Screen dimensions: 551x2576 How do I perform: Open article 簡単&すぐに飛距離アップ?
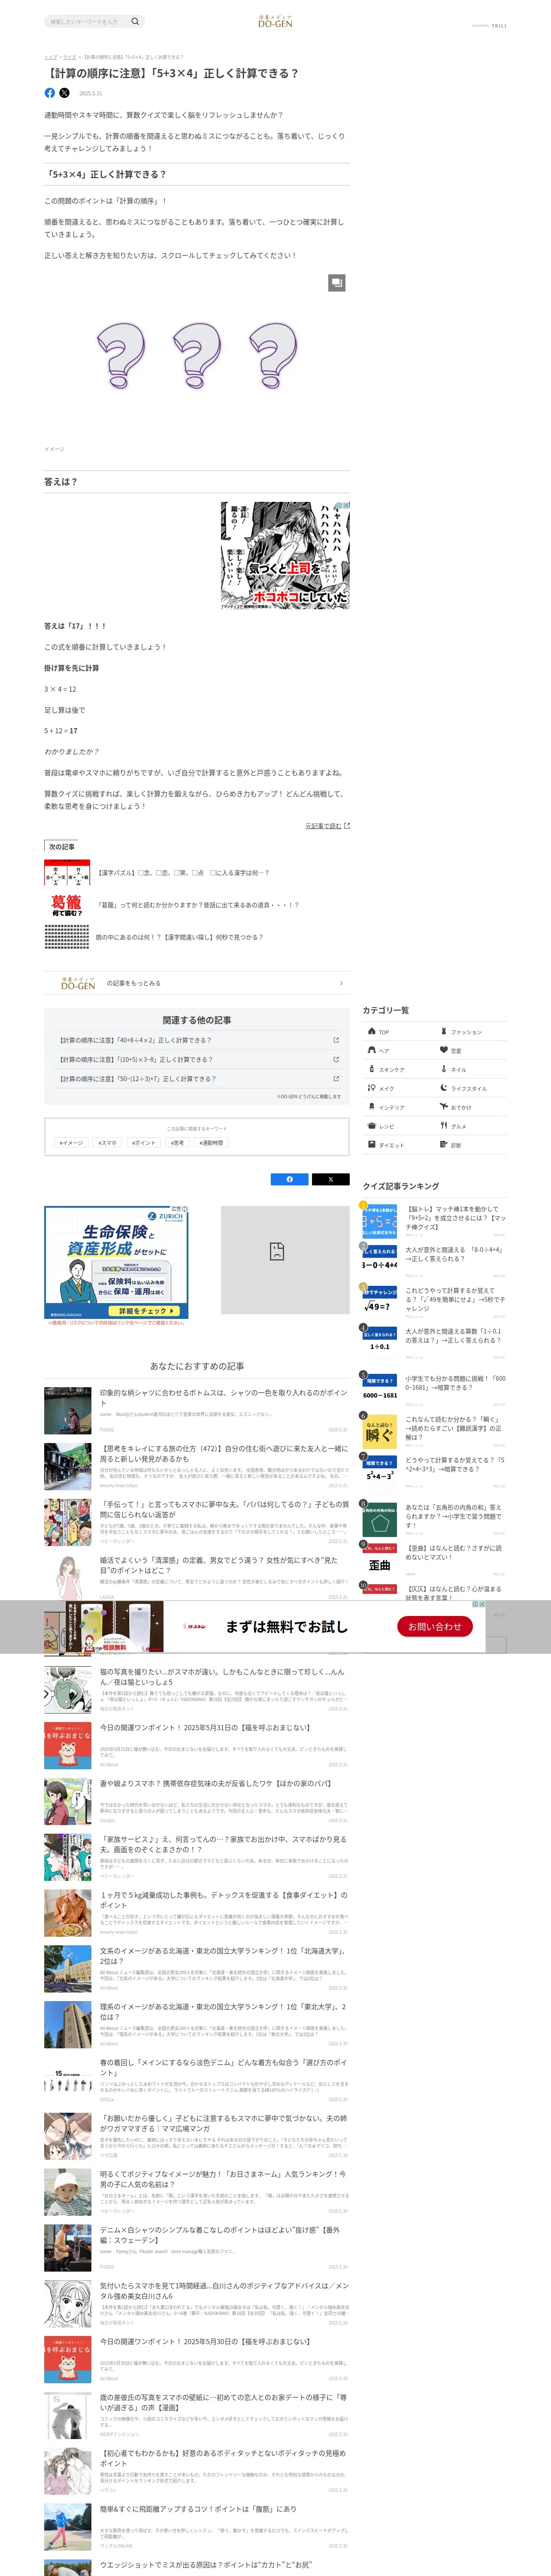196,2528
